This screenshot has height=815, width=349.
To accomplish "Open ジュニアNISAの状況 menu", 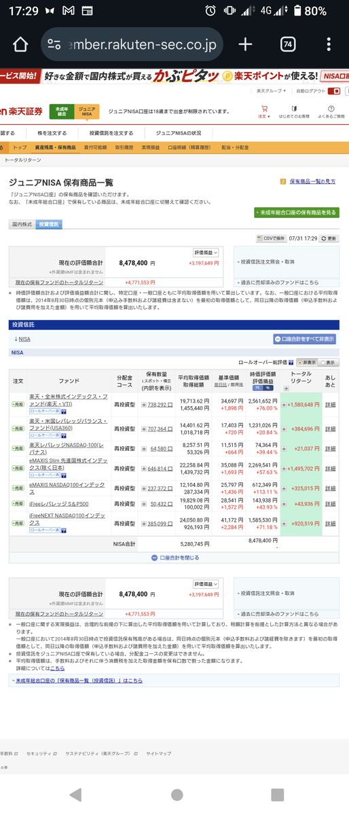I will [x=178, y=133].
